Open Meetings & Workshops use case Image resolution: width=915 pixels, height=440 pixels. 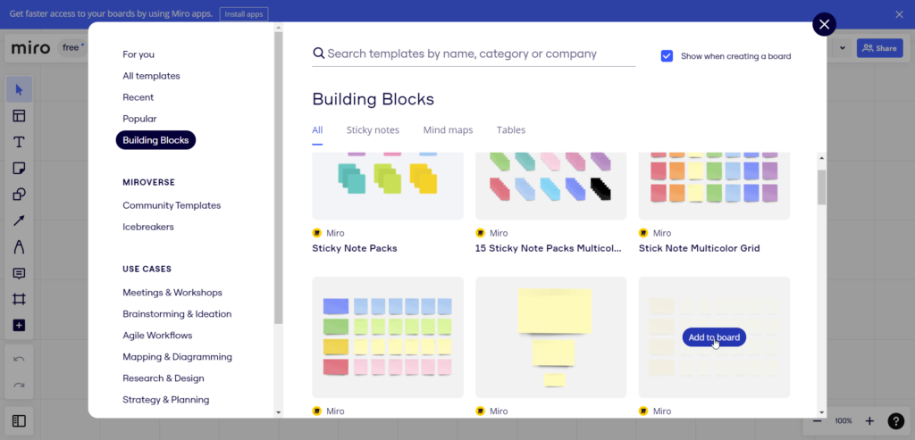pyautogui.click(x=172, y=293)
